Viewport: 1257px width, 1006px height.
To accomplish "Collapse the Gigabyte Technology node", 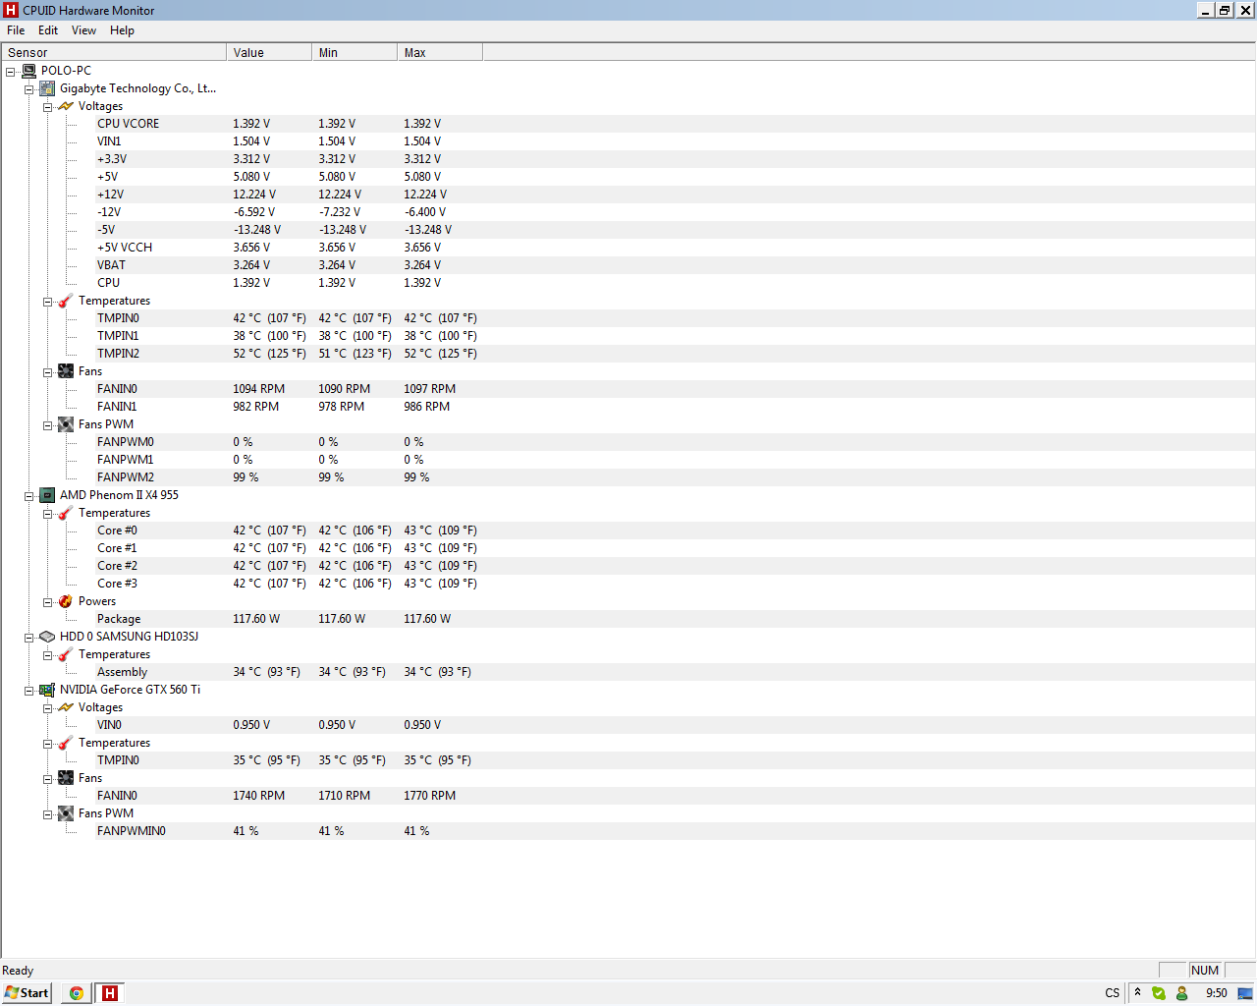I will 29,89.
